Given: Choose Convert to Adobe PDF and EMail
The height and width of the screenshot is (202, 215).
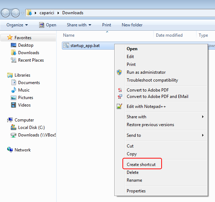Looking at the screenshot, I should point(157,97).
